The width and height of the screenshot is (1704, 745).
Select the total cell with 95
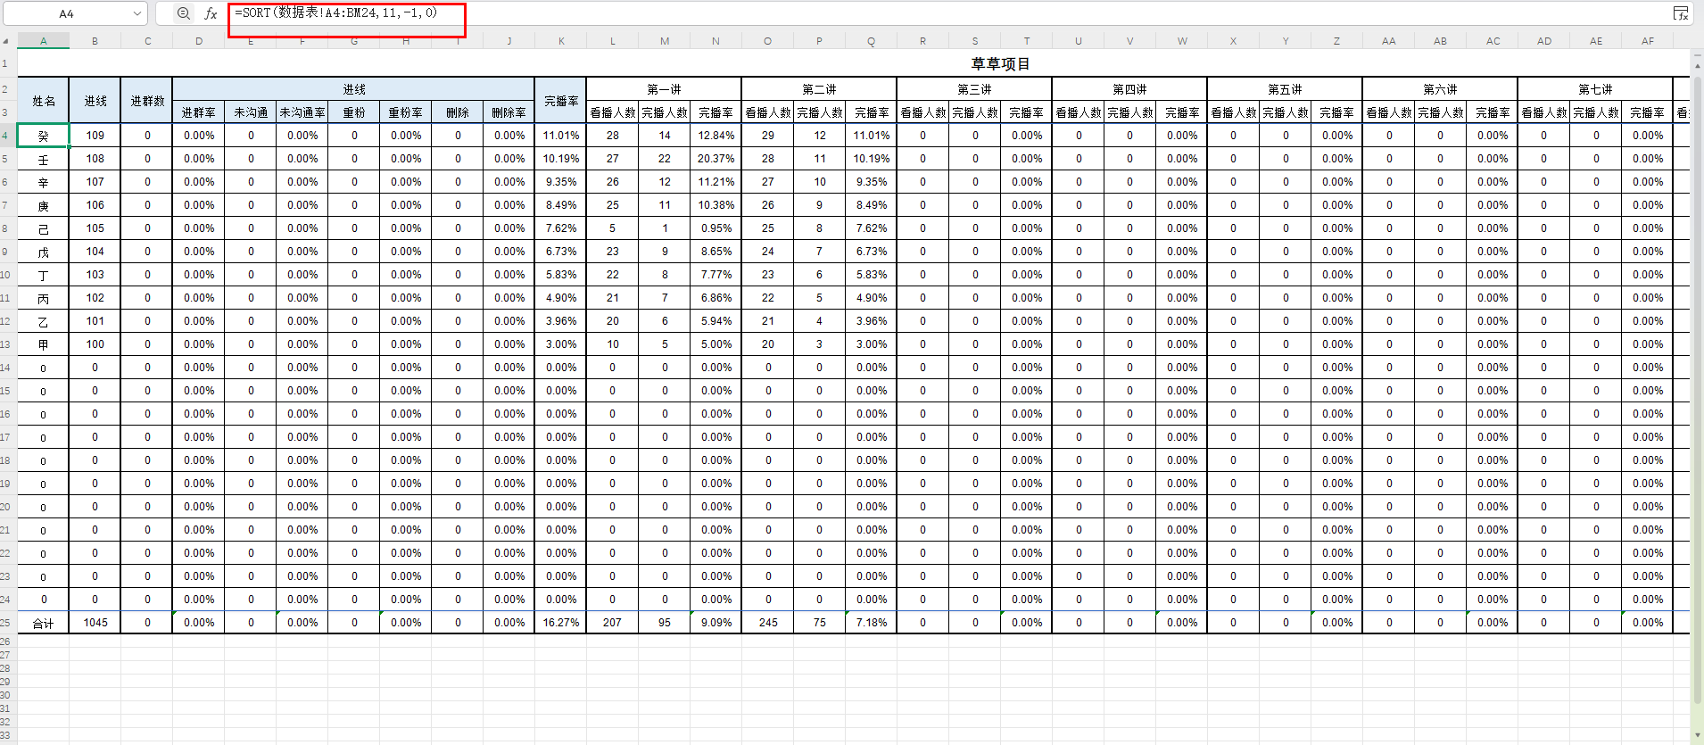click(664, 623)
